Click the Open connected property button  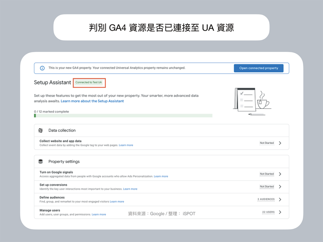[258, 68]
